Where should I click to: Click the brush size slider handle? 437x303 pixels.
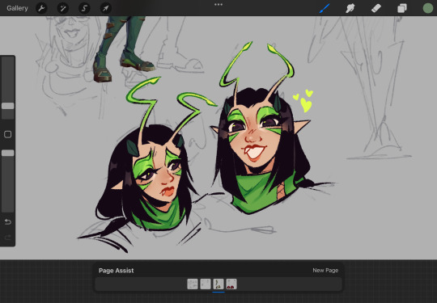(8, 106)
